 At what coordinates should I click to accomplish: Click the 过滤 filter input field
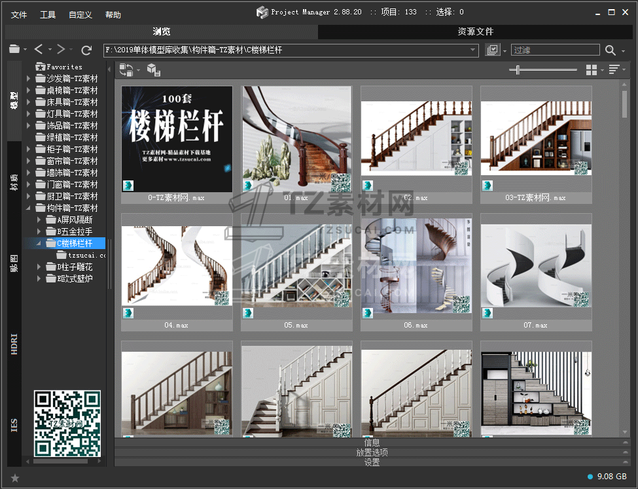(x=555, y=50)
